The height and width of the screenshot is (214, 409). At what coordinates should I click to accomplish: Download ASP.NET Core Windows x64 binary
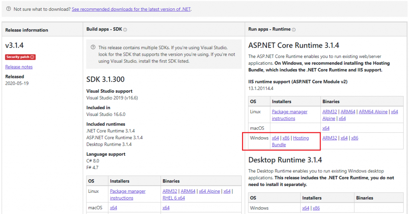(344, 138)
